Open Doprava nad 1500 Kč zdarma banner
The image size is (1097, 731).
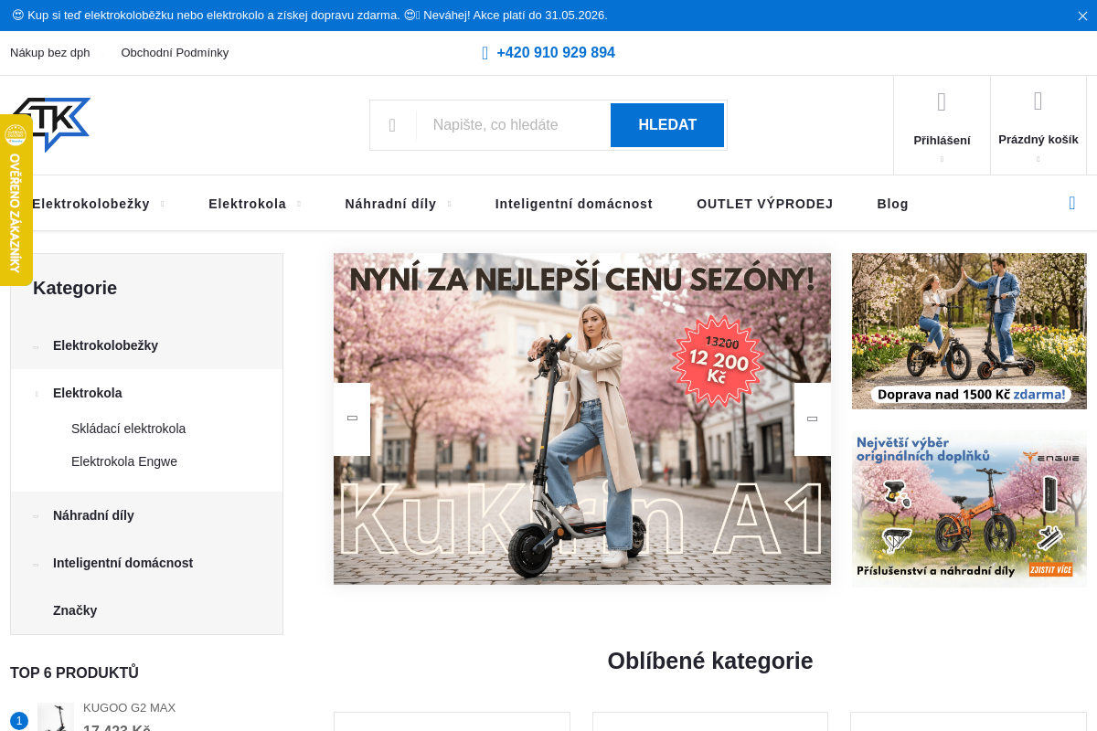click(969, 331)
